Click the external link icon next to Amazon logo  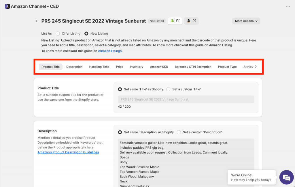[194, 20]
